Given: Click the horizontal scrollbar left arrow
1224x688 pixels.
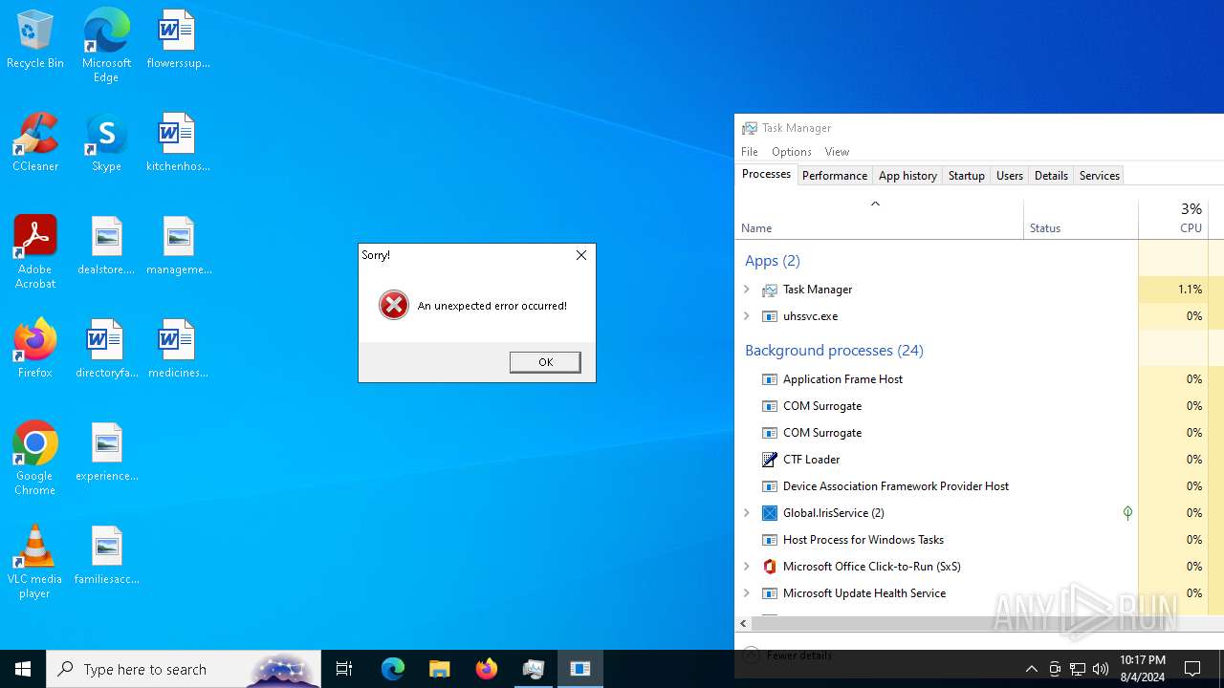Looking at the screenshot, I should click(x=743, y=624).
